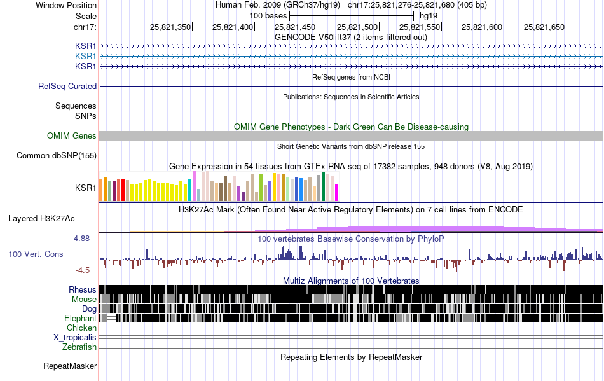Click the Elephant alignment label
This screenshot has height=381, width=604.
point(80,318)
